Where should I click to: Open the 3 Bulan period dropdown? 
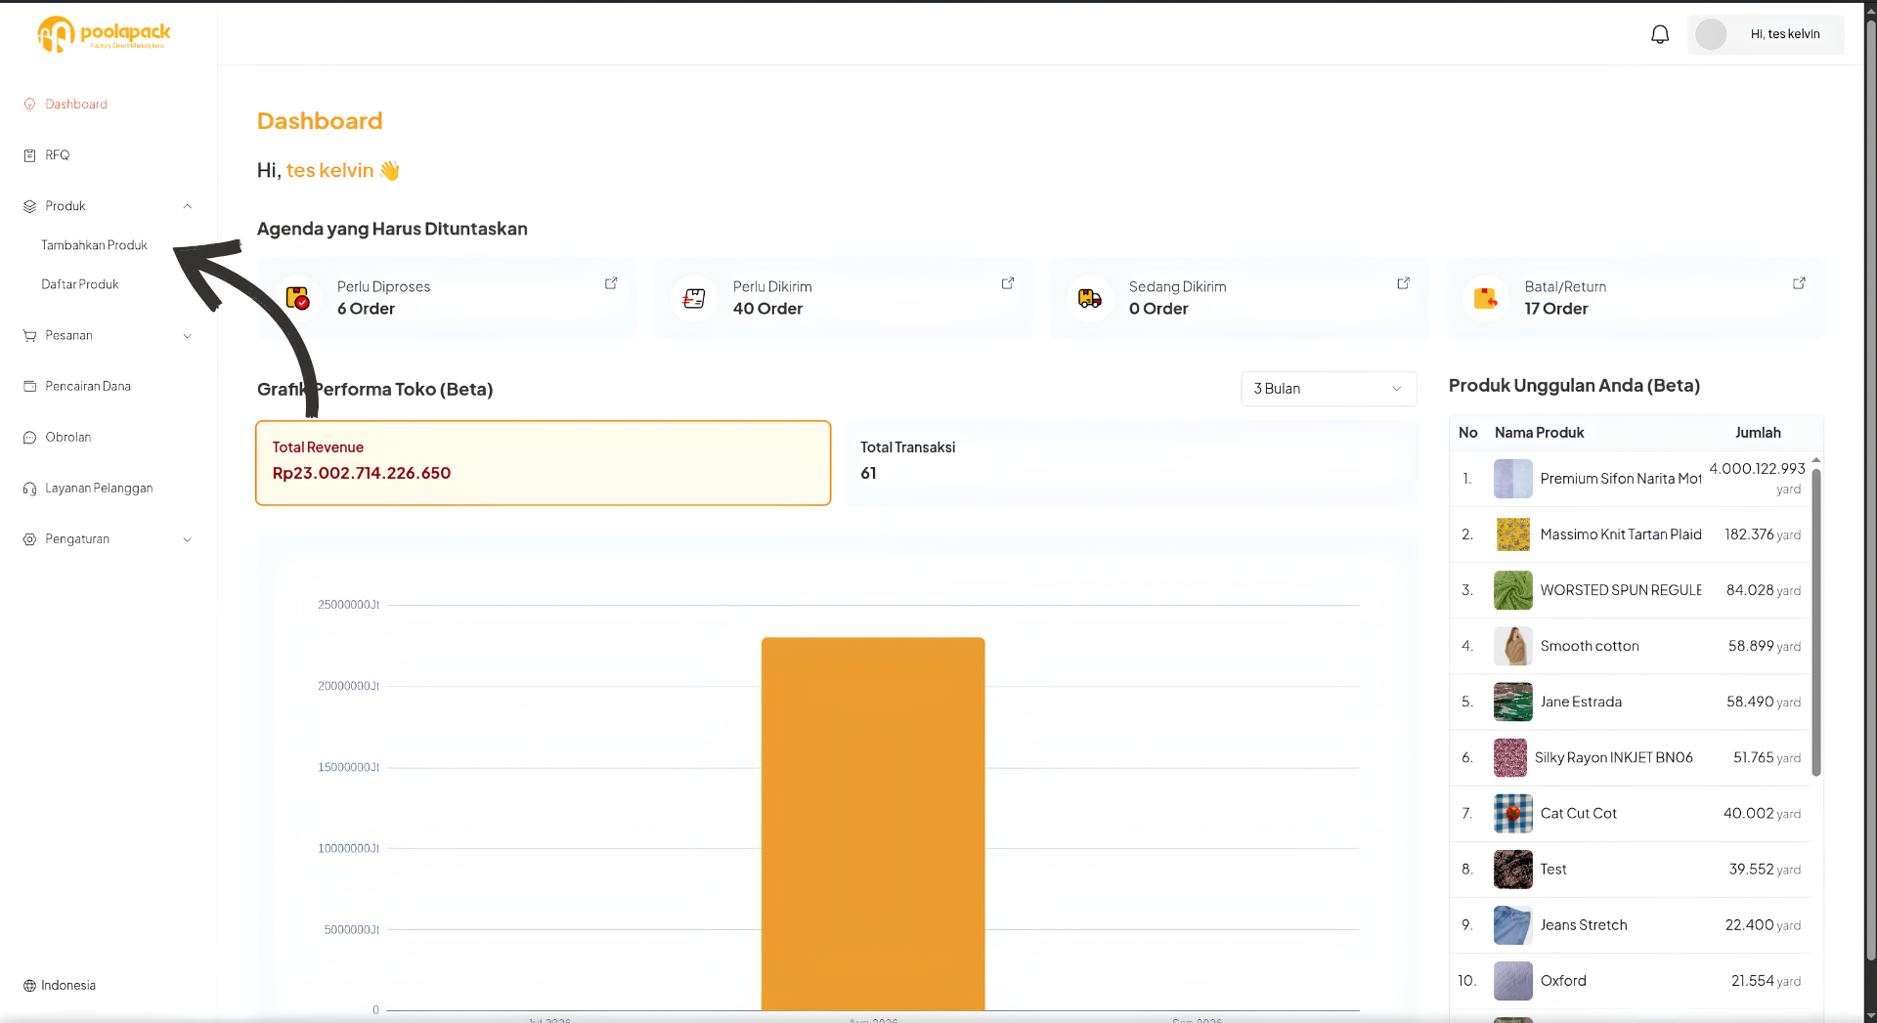point(1329,389)
